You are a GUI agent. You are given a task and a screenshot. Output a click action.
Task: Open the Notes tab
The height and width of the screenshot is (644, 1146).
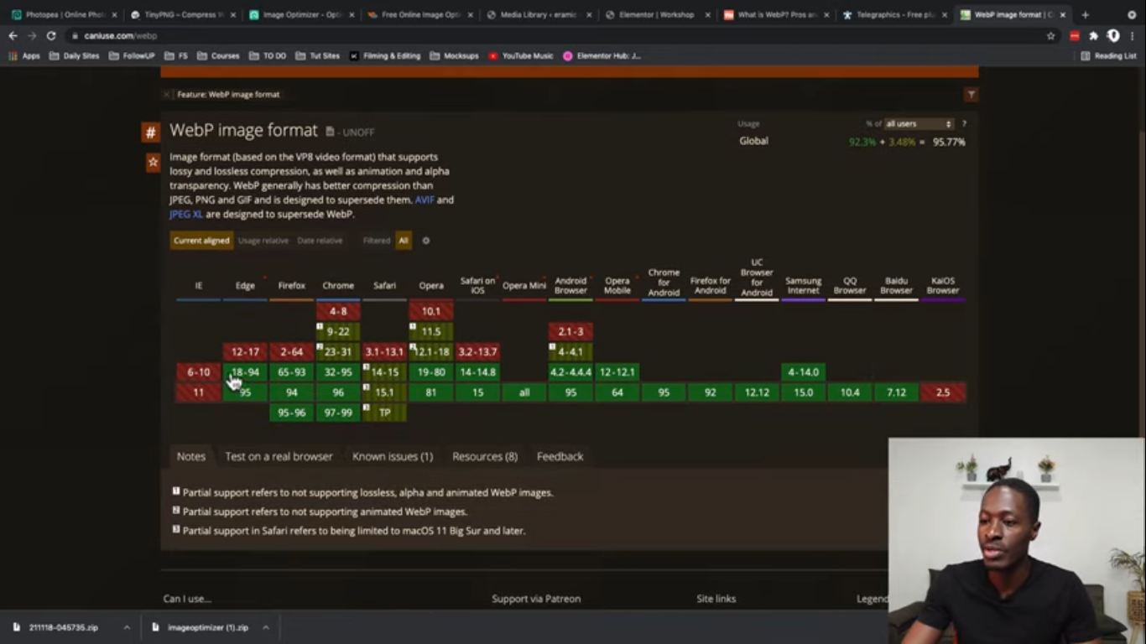pyautogui.click(x=190, y=457)
